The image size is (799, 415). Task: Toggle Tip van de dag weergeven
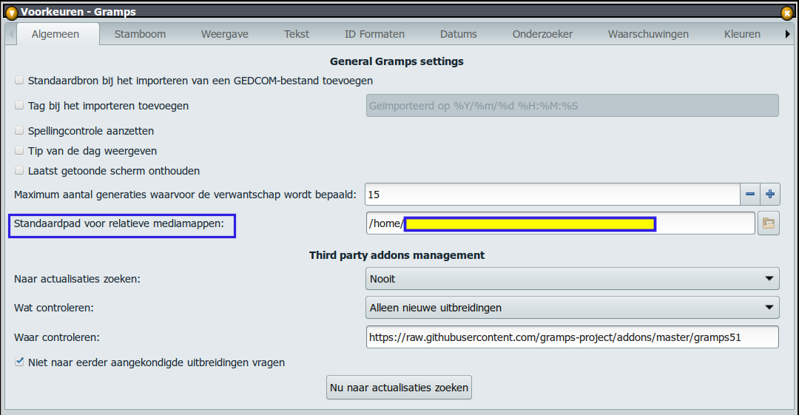pos(19,150)
